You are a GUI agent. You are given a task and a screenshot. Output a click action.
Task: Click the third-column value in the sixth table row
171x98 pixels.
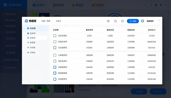[110, 67]
